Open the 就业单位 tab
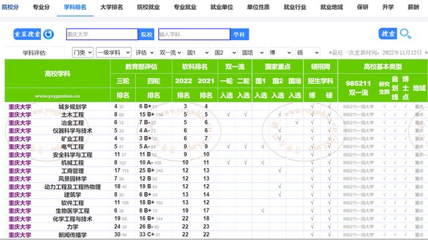This screenshot has width=428, height=240. (221, 7)
